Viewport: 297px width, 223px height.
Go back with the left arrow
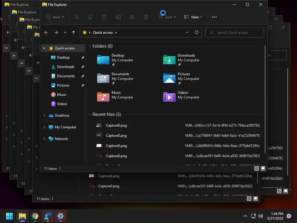click(x=46, y=33)
